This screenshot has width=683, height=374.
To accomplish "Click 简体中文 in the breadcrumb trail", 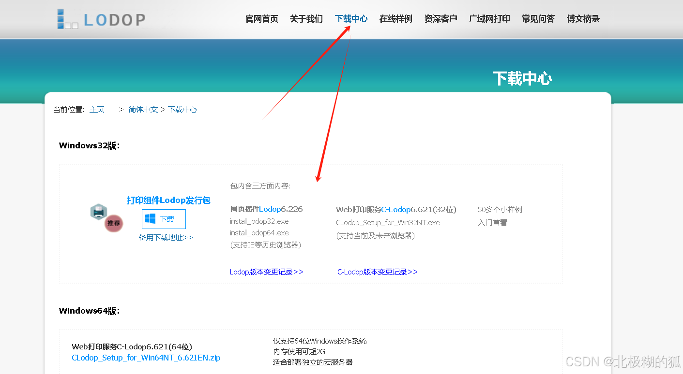I will [143, 109].
